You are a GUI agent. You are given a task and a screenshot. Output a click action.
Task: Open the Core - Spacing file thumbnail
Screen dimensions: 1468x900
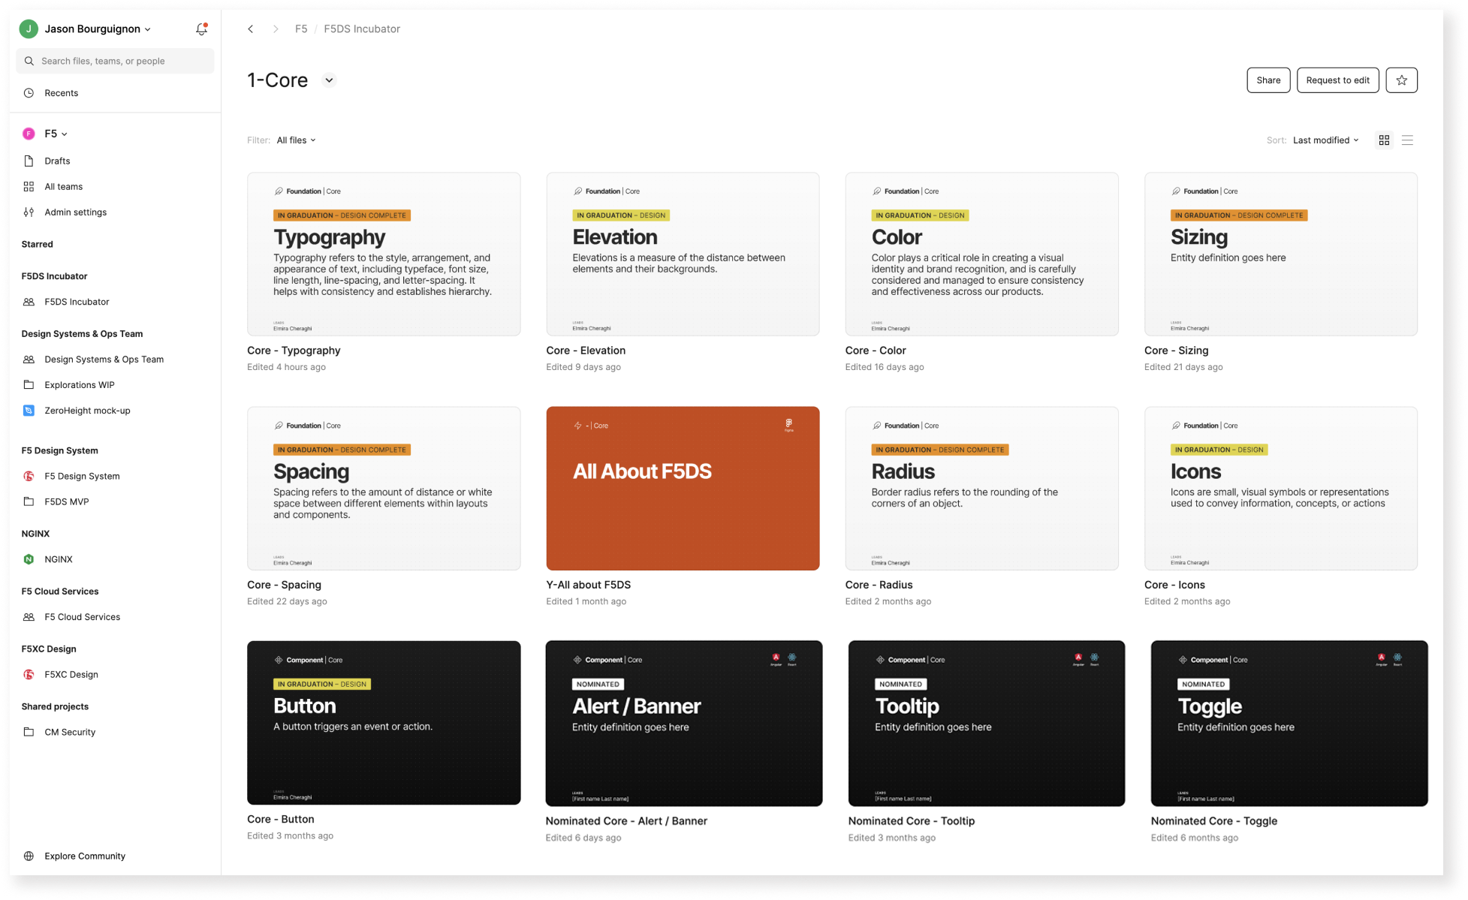[384, 488]
